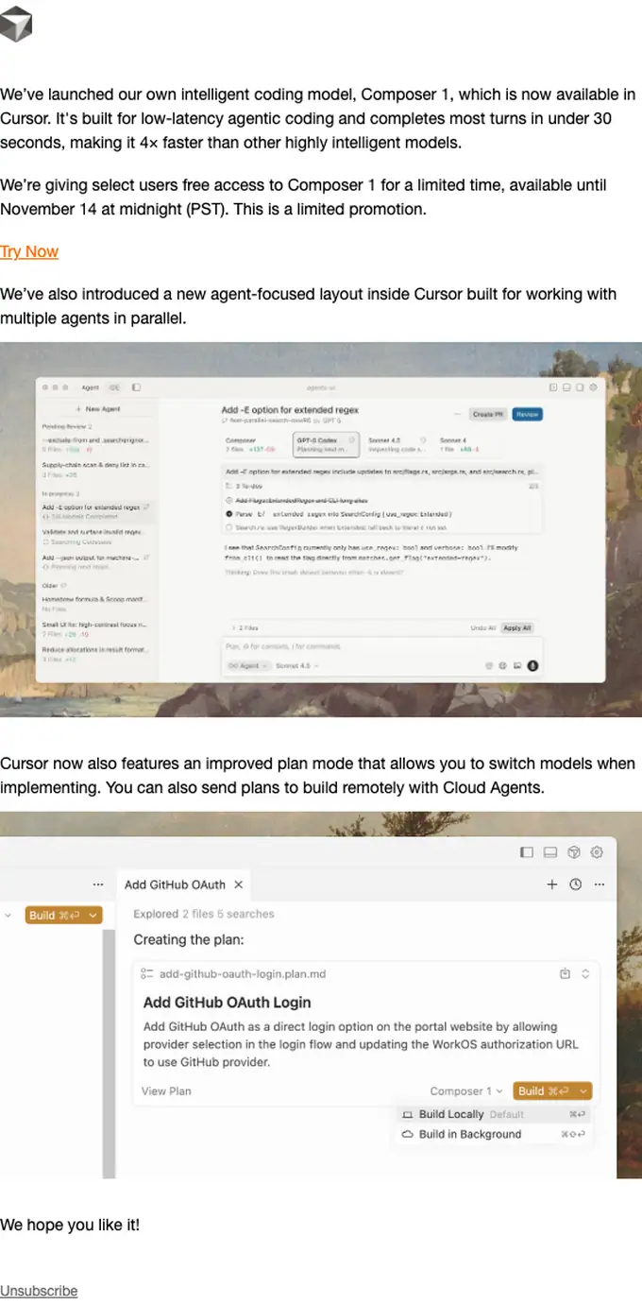Click Apply All in the agent window

[x=517, y=627]
